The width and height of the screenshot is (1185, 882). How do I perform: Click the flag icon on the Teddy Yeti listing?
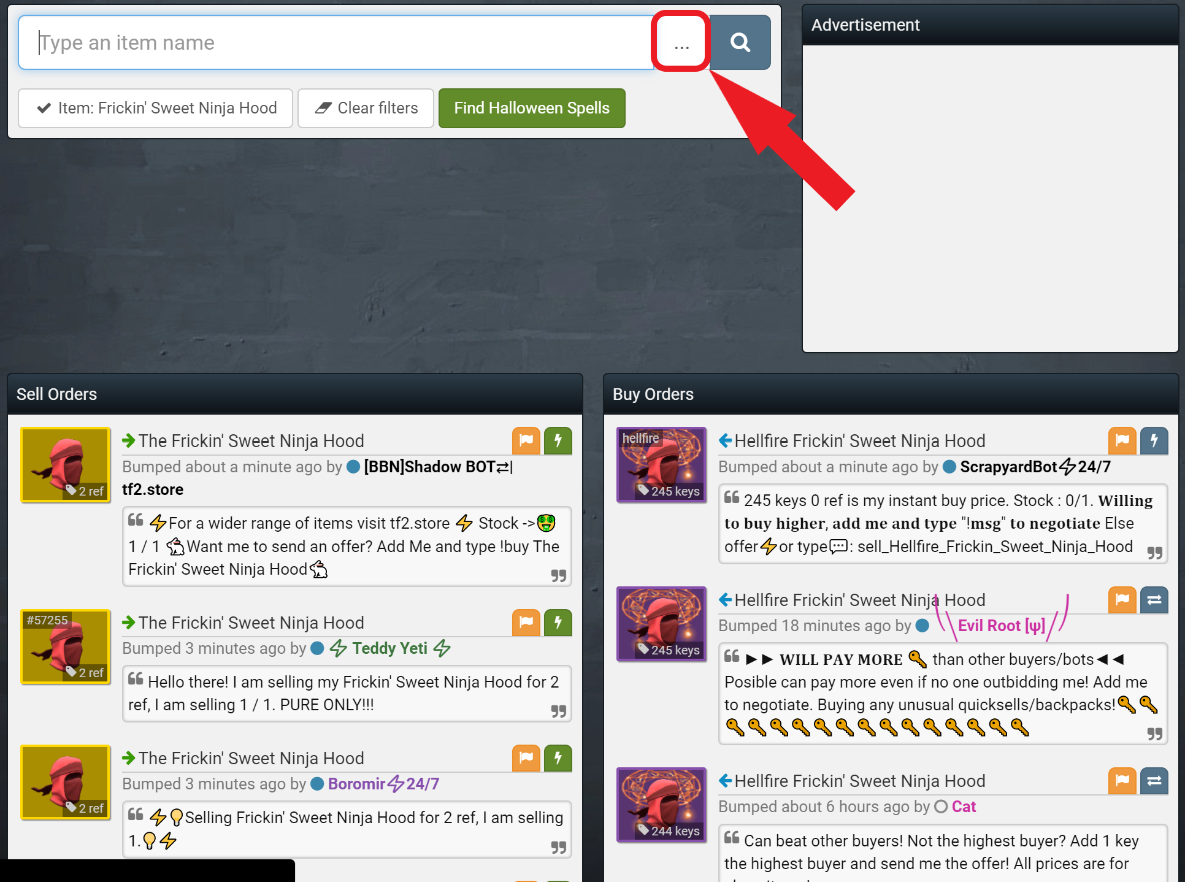coord(526,623)
